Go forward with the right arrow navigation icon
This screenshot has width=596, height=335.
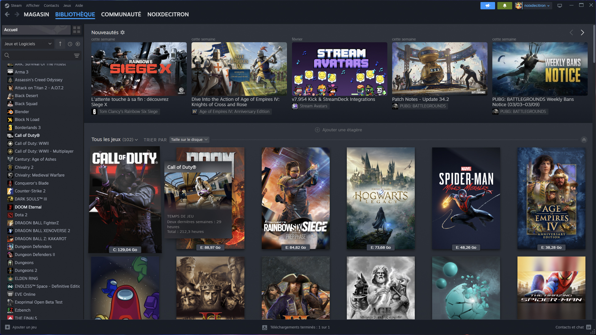[17, 14]
